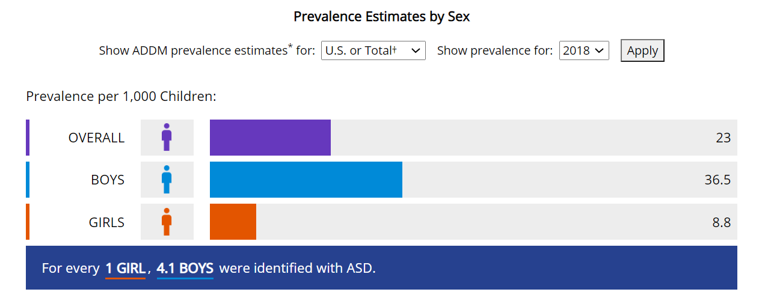Open the 2018 year dropdown
This screenshot has width=765, height=301.
coord(584,50)
